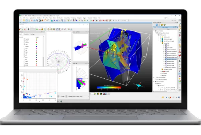The height and width of the screenshot is (135, 201).
Task: Collapse the Structural Data tree node
Action: (154, 82)
